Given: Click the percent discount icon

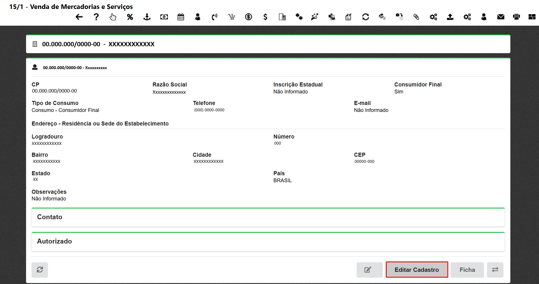Looking at the screenshot, I should click(x=130, y=17).
